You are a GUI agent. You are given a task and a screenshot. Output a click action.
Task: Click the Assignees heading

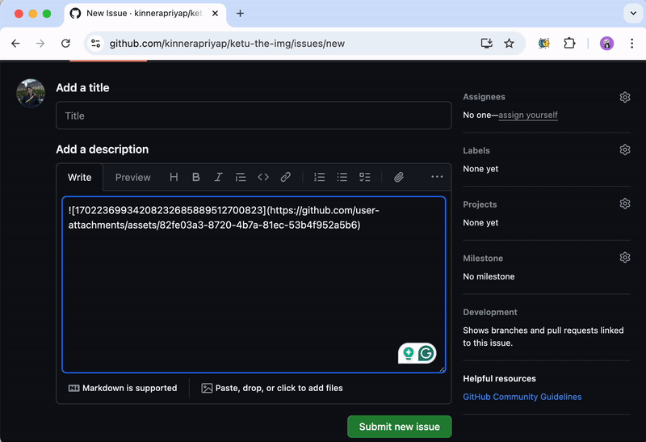pos(484,97)
